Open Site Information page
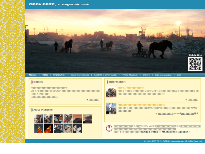This screenshot has width=205, height=154. pos(163,75)
